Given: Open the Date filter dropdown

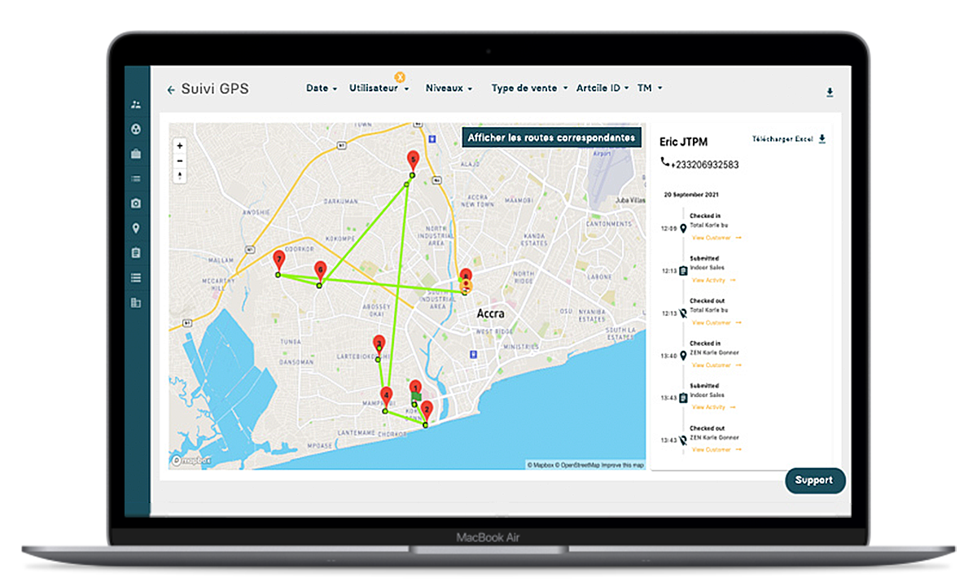Looking at the screenshot, I should pyautogui.click(x=322, y=88).
